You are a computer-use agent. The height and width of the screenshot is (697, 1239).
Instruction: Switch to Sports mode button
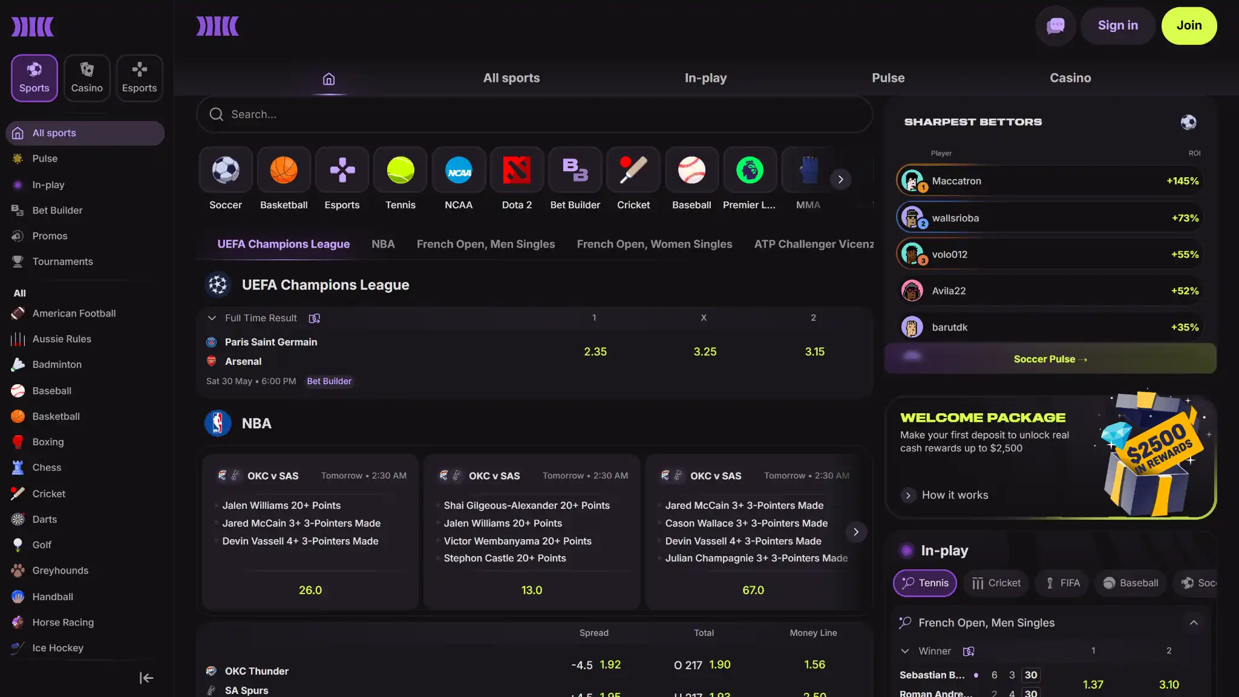coord(34,78)
